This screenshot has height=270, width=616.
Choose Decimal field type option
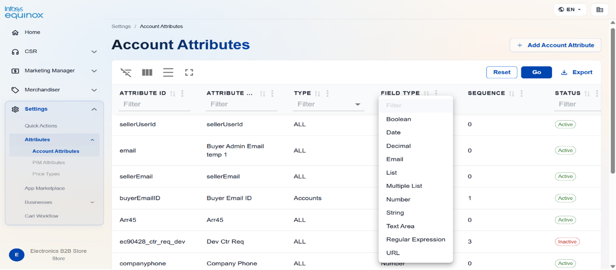click(416, 146)
